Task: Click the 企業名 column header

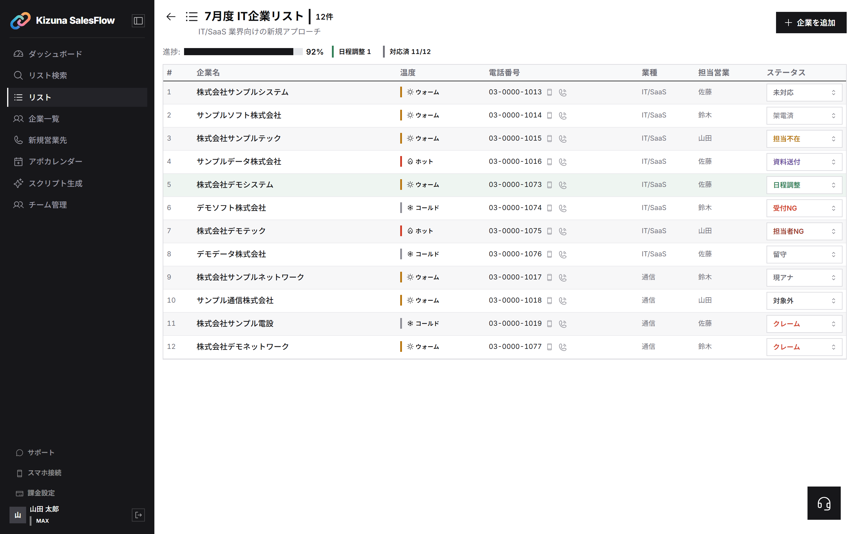Action: point(208,73)
